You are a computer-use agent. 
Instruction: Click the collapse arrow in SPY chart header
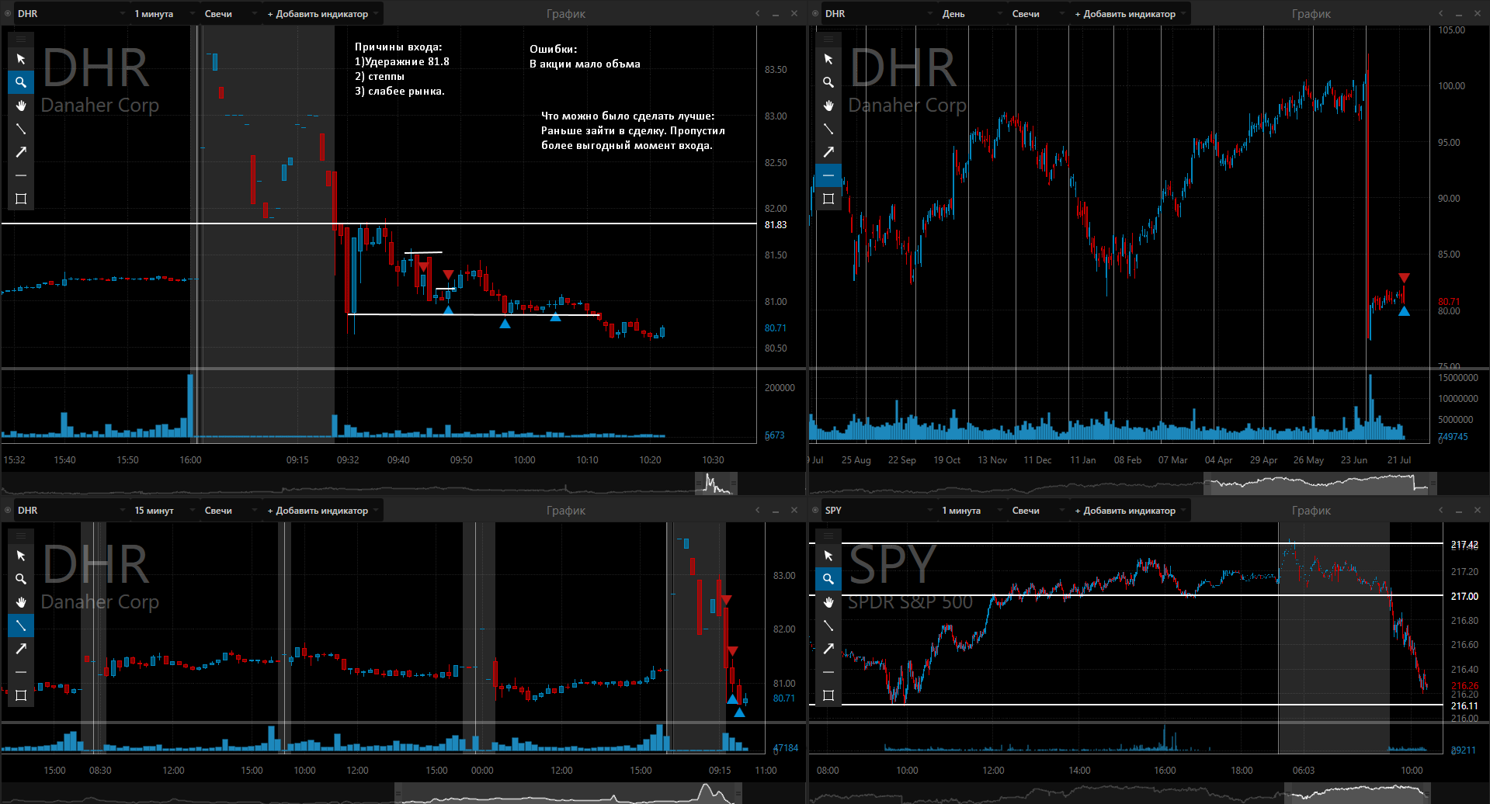(1441, 510)
